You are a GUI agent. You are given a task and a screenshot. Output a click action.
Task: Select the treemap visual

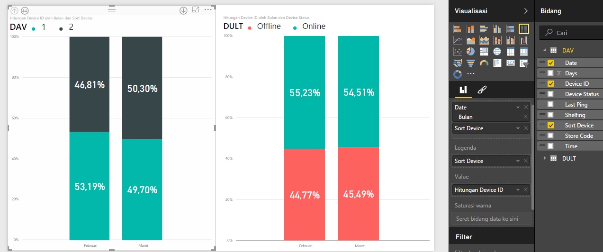[484, 52]
